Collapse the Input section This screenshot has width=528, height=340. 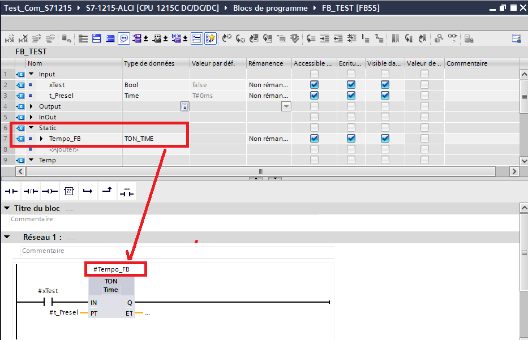31,74
